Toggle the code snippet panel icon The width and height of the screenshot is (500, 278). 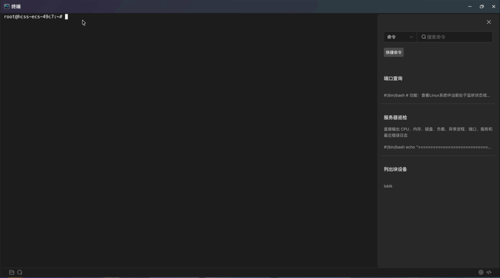pyautogui.click(x=489, y=272)
